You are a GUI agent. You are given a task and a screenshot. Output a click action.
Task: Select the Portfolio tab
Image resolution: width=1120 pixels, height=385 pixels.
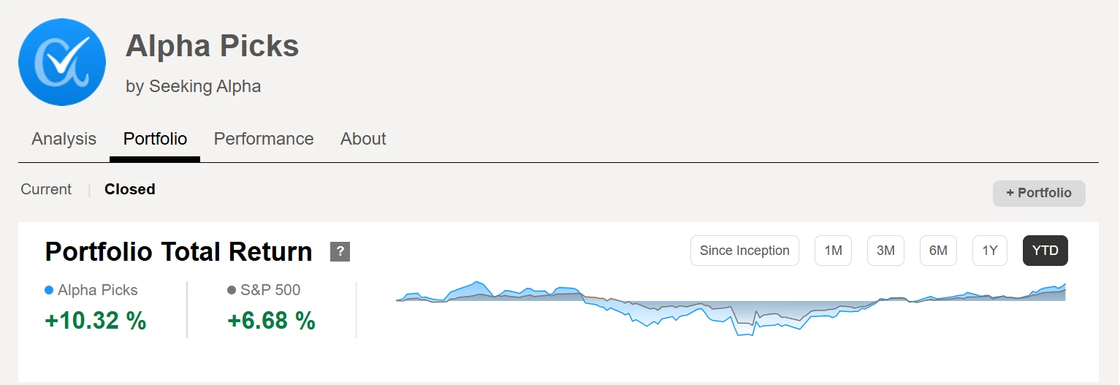coord(155,139)
